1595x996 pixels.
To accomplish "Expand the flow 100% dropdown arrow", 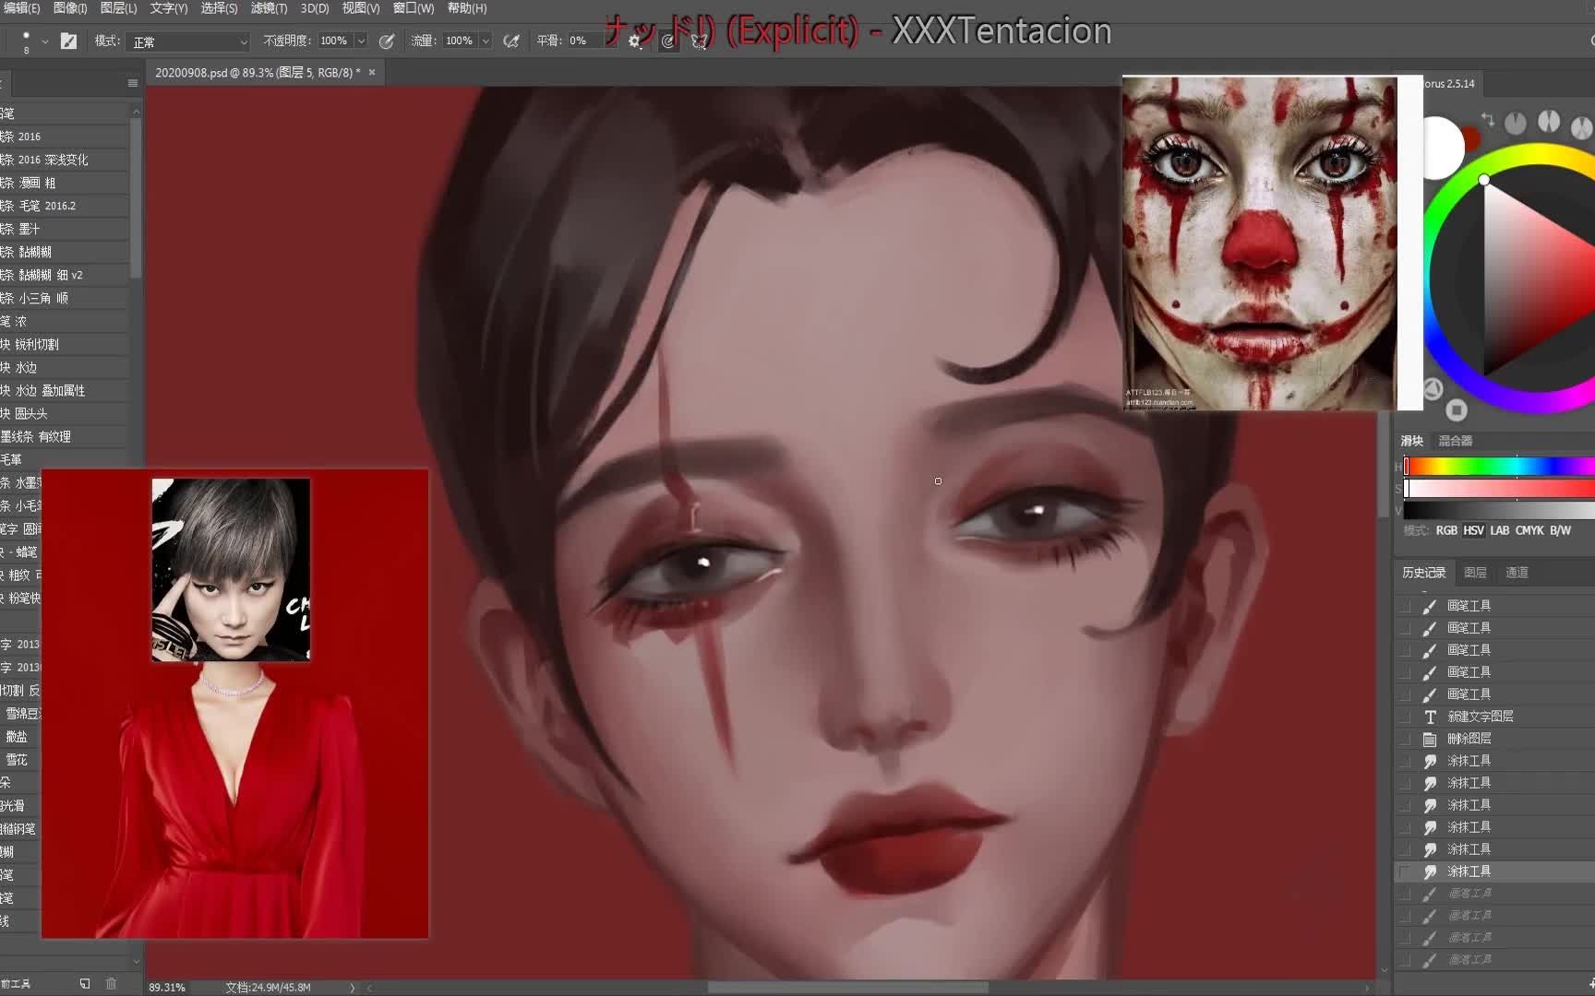I will pyautogui.click(x=486, y=41).
